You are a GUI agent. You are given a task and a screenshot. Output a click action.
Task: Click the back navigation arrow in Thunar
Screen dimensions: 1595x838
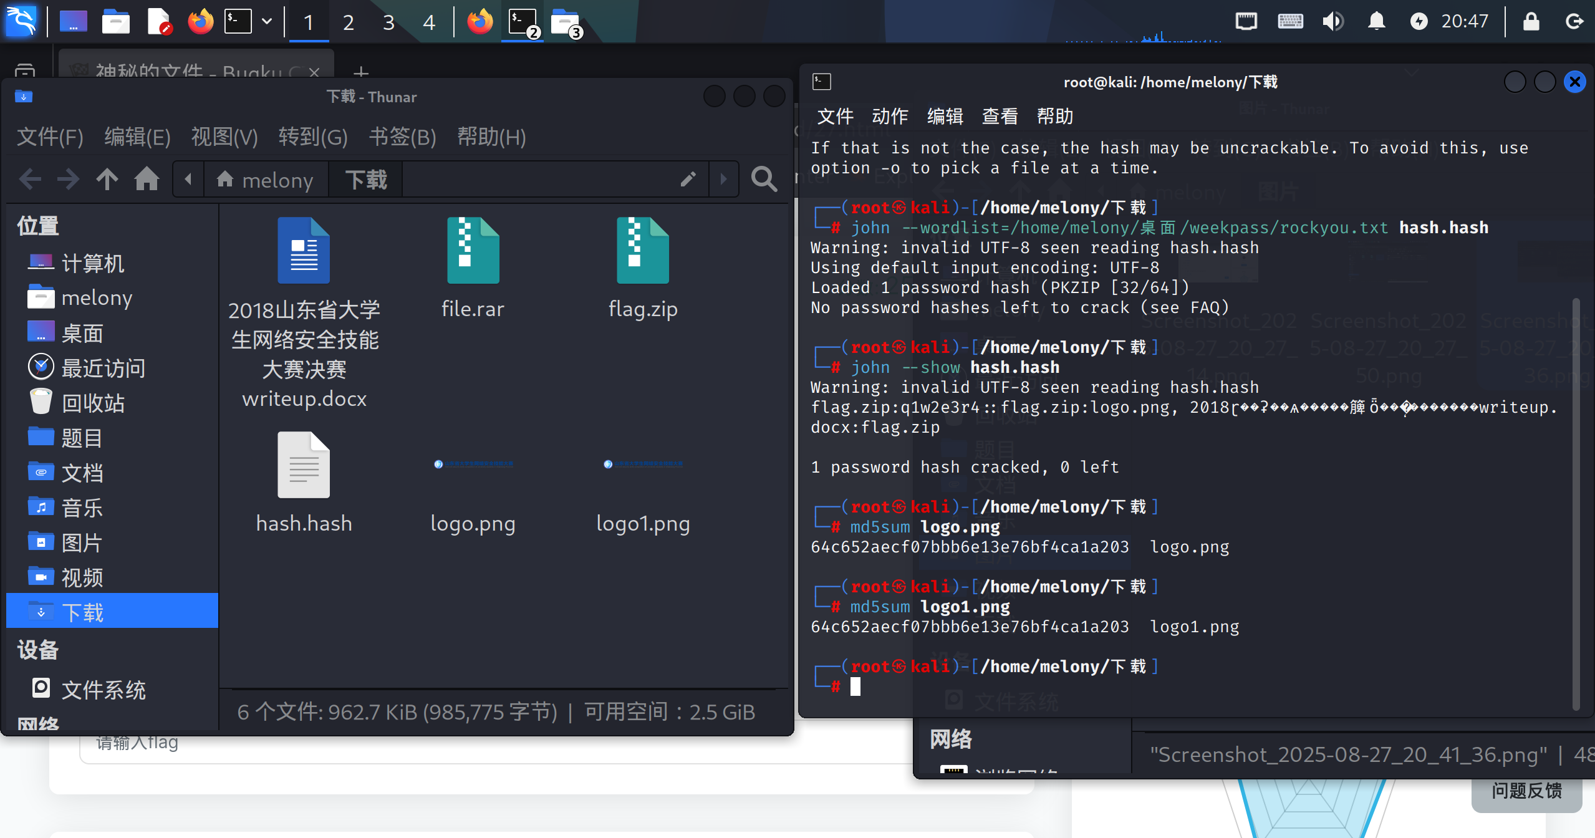[x=30, y=180]
